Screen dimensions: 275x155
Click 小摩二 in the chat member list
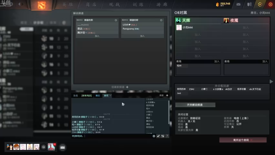point(149,115)
